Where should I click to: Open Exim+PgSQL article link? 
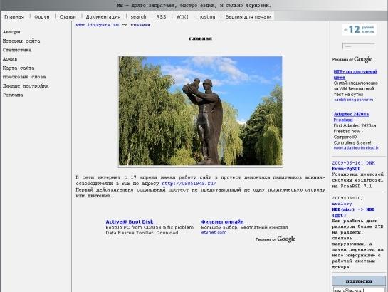[346, 169]
